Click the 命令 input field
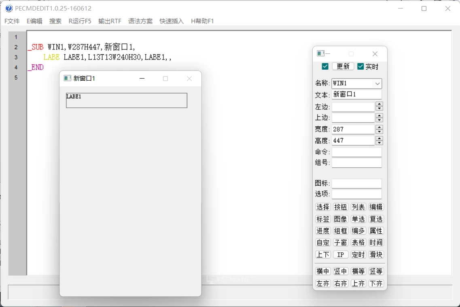 click(357, 152)
